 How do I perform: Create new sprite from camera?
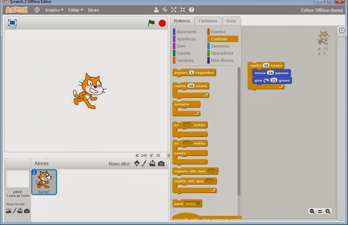(x=161, y=164)
